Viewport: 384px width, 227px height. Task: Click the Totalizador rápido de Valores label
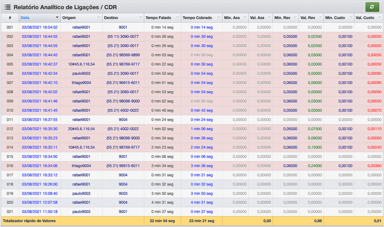29,221
